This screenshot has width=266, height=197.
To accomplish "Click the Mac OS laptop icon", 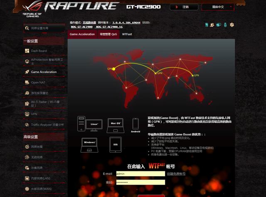I will click(x=116, y=125).
